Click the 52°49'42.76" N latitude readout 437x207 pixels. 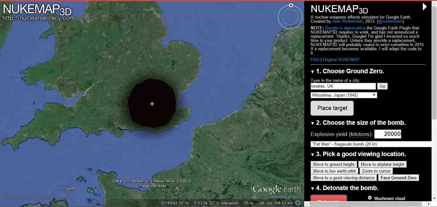tap(175, 203)
